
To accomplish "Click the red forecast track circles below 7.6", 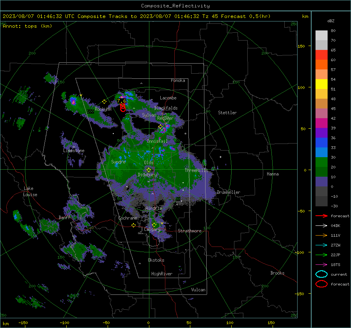I will click(x=123, y=108).
